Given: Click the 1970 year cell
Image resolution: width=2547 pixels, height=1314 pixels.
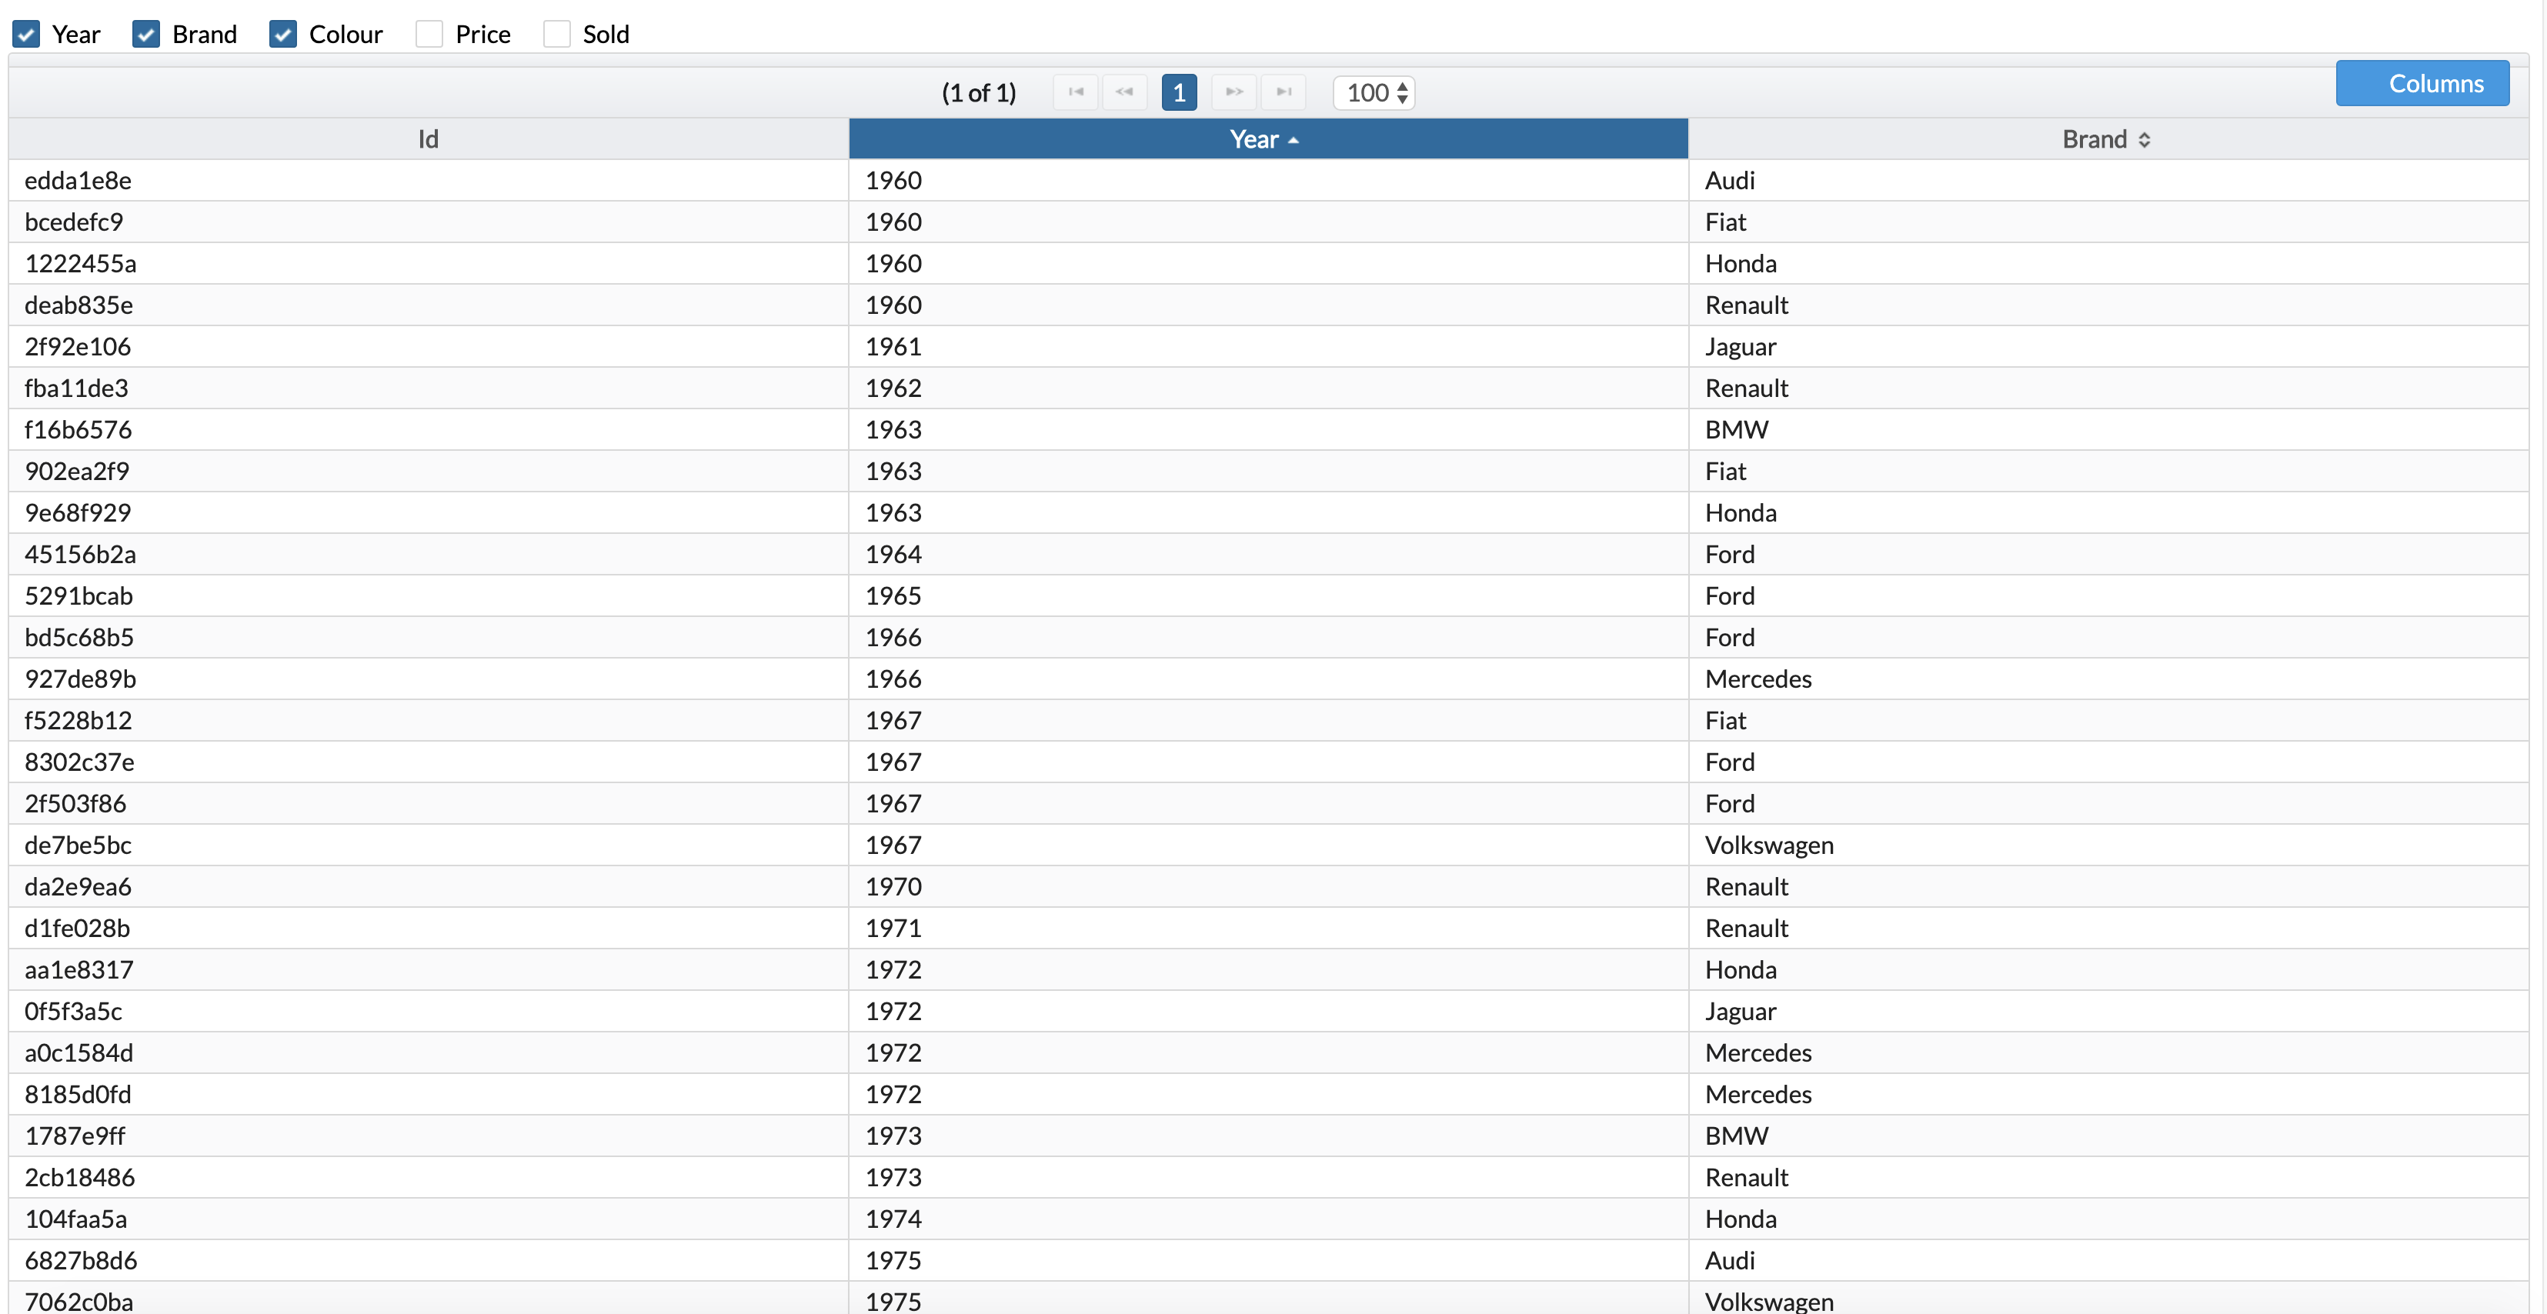Looking at the screenshot, I should (1269, 887).
